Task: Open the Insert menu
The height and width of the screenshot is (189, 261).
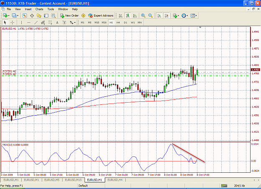Action: point(28,9)
